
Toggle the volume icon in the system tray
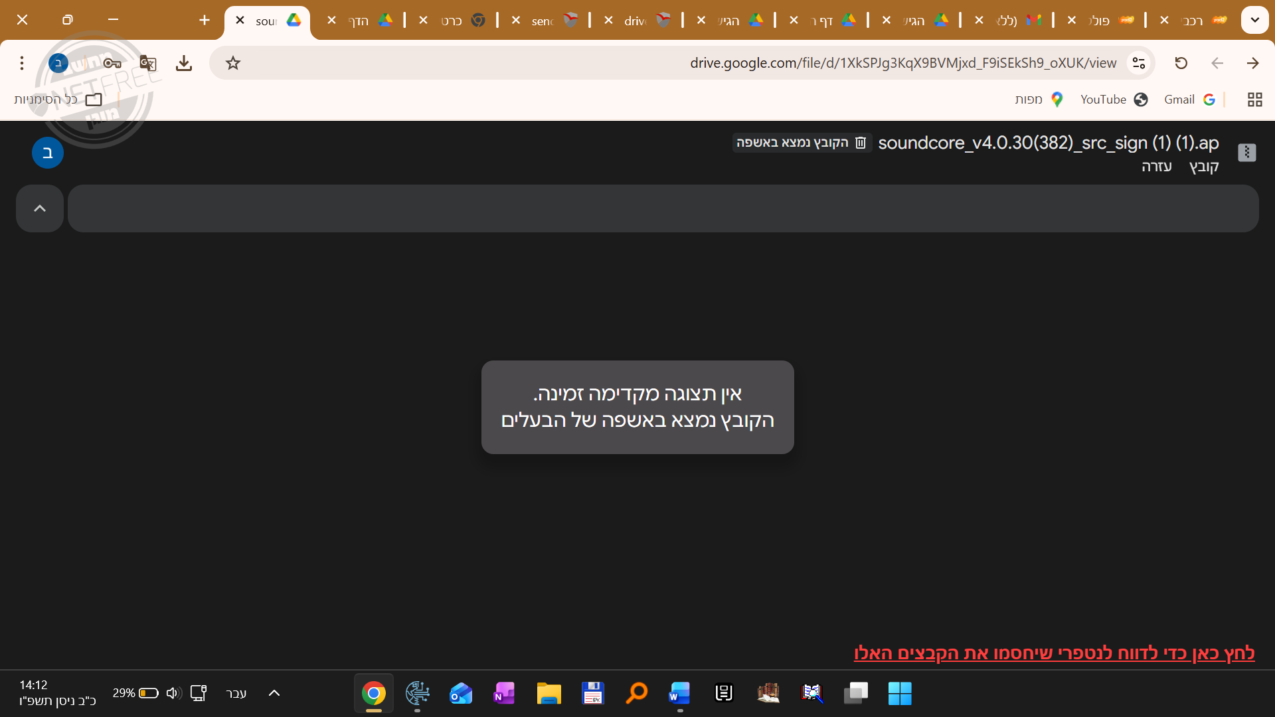[173, 693]
